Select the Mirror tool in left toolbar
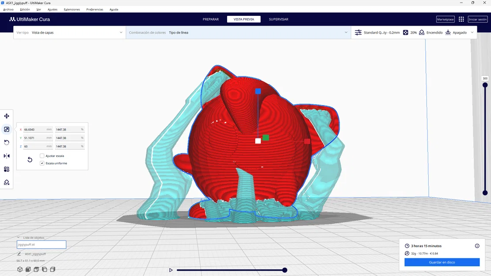This screenshot has height=276, width=491. click(x=7, y=156)
